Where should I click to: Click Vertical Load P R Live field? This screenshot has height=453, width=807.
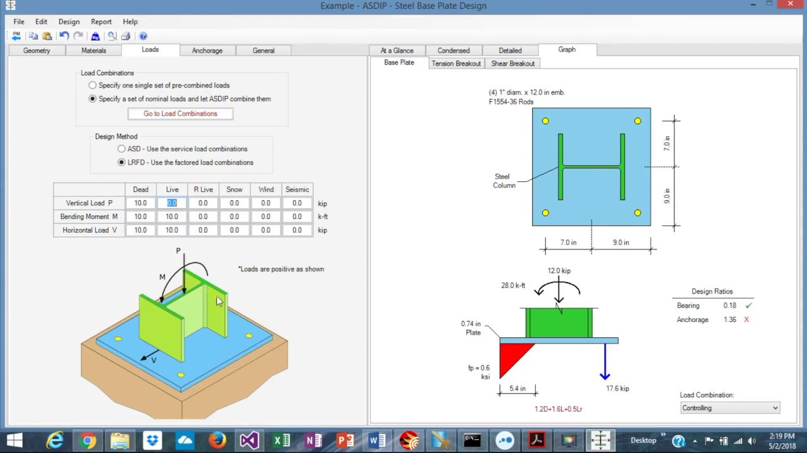[203, 203]
